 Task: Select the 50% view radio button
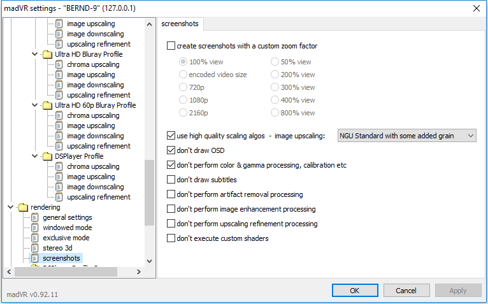[x=275, y=62]
